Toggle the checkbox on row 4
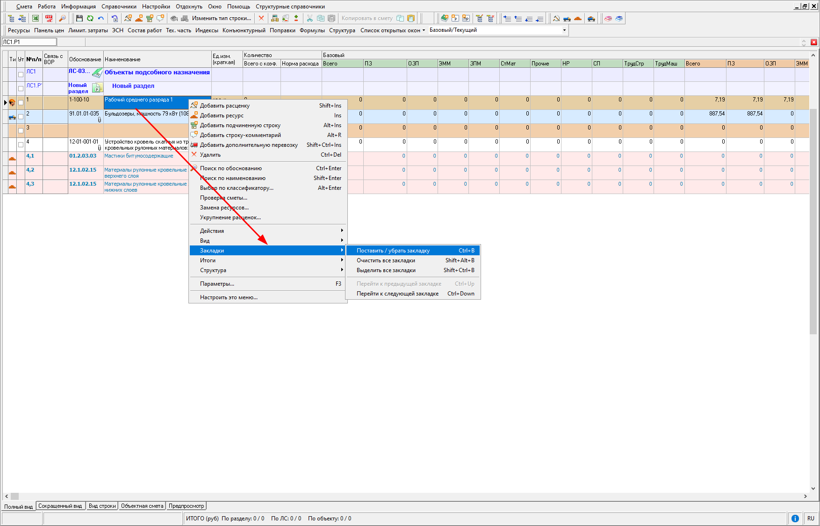 21,144
